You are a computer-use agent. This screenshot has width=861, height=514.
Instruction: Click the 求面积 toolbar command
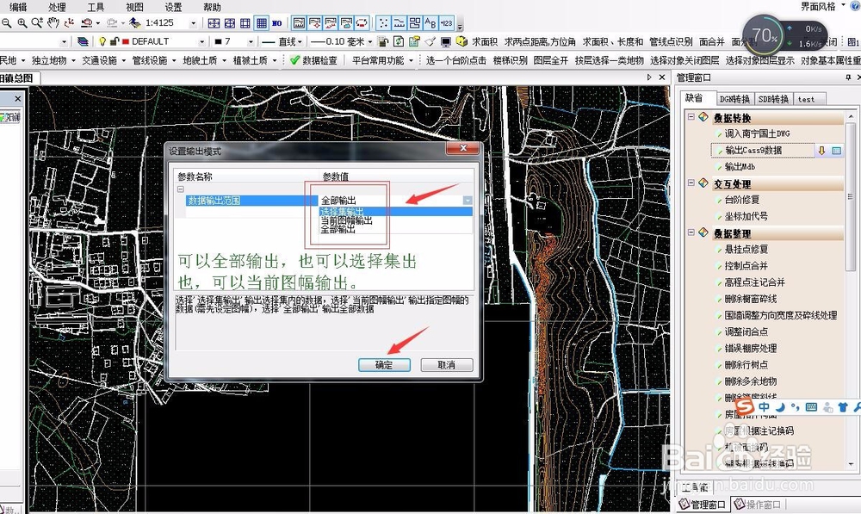pos(484,41)
